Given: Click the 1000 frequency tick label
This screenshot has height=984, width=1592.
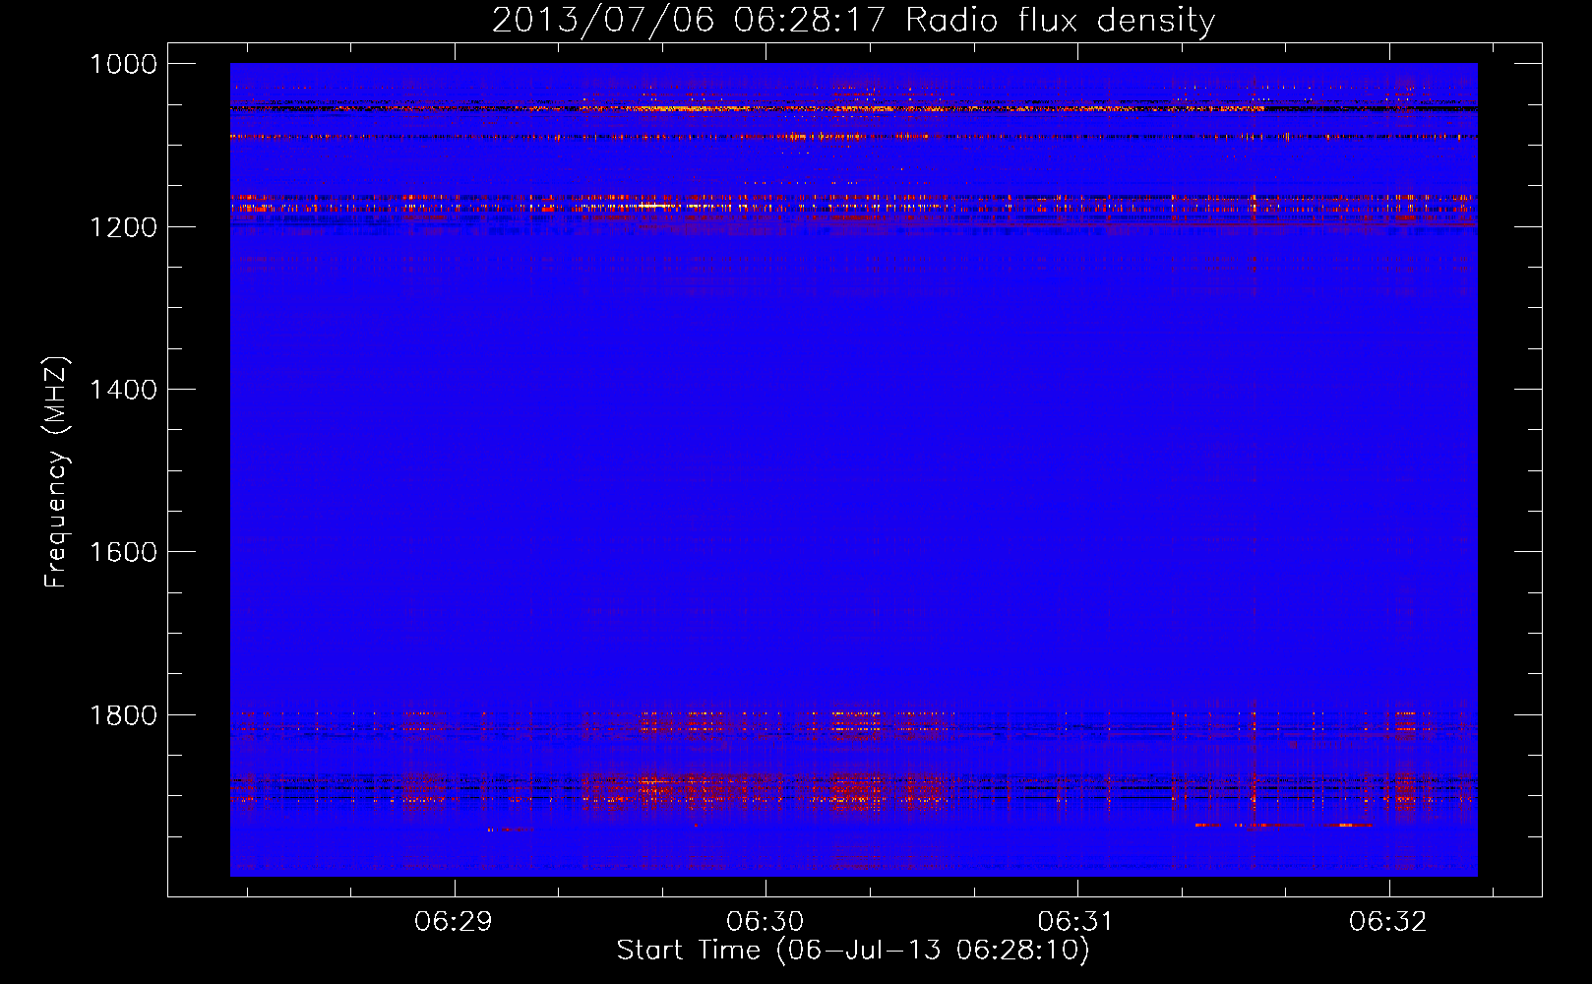Looking at the screenshot, I should [x=123, y=64].
